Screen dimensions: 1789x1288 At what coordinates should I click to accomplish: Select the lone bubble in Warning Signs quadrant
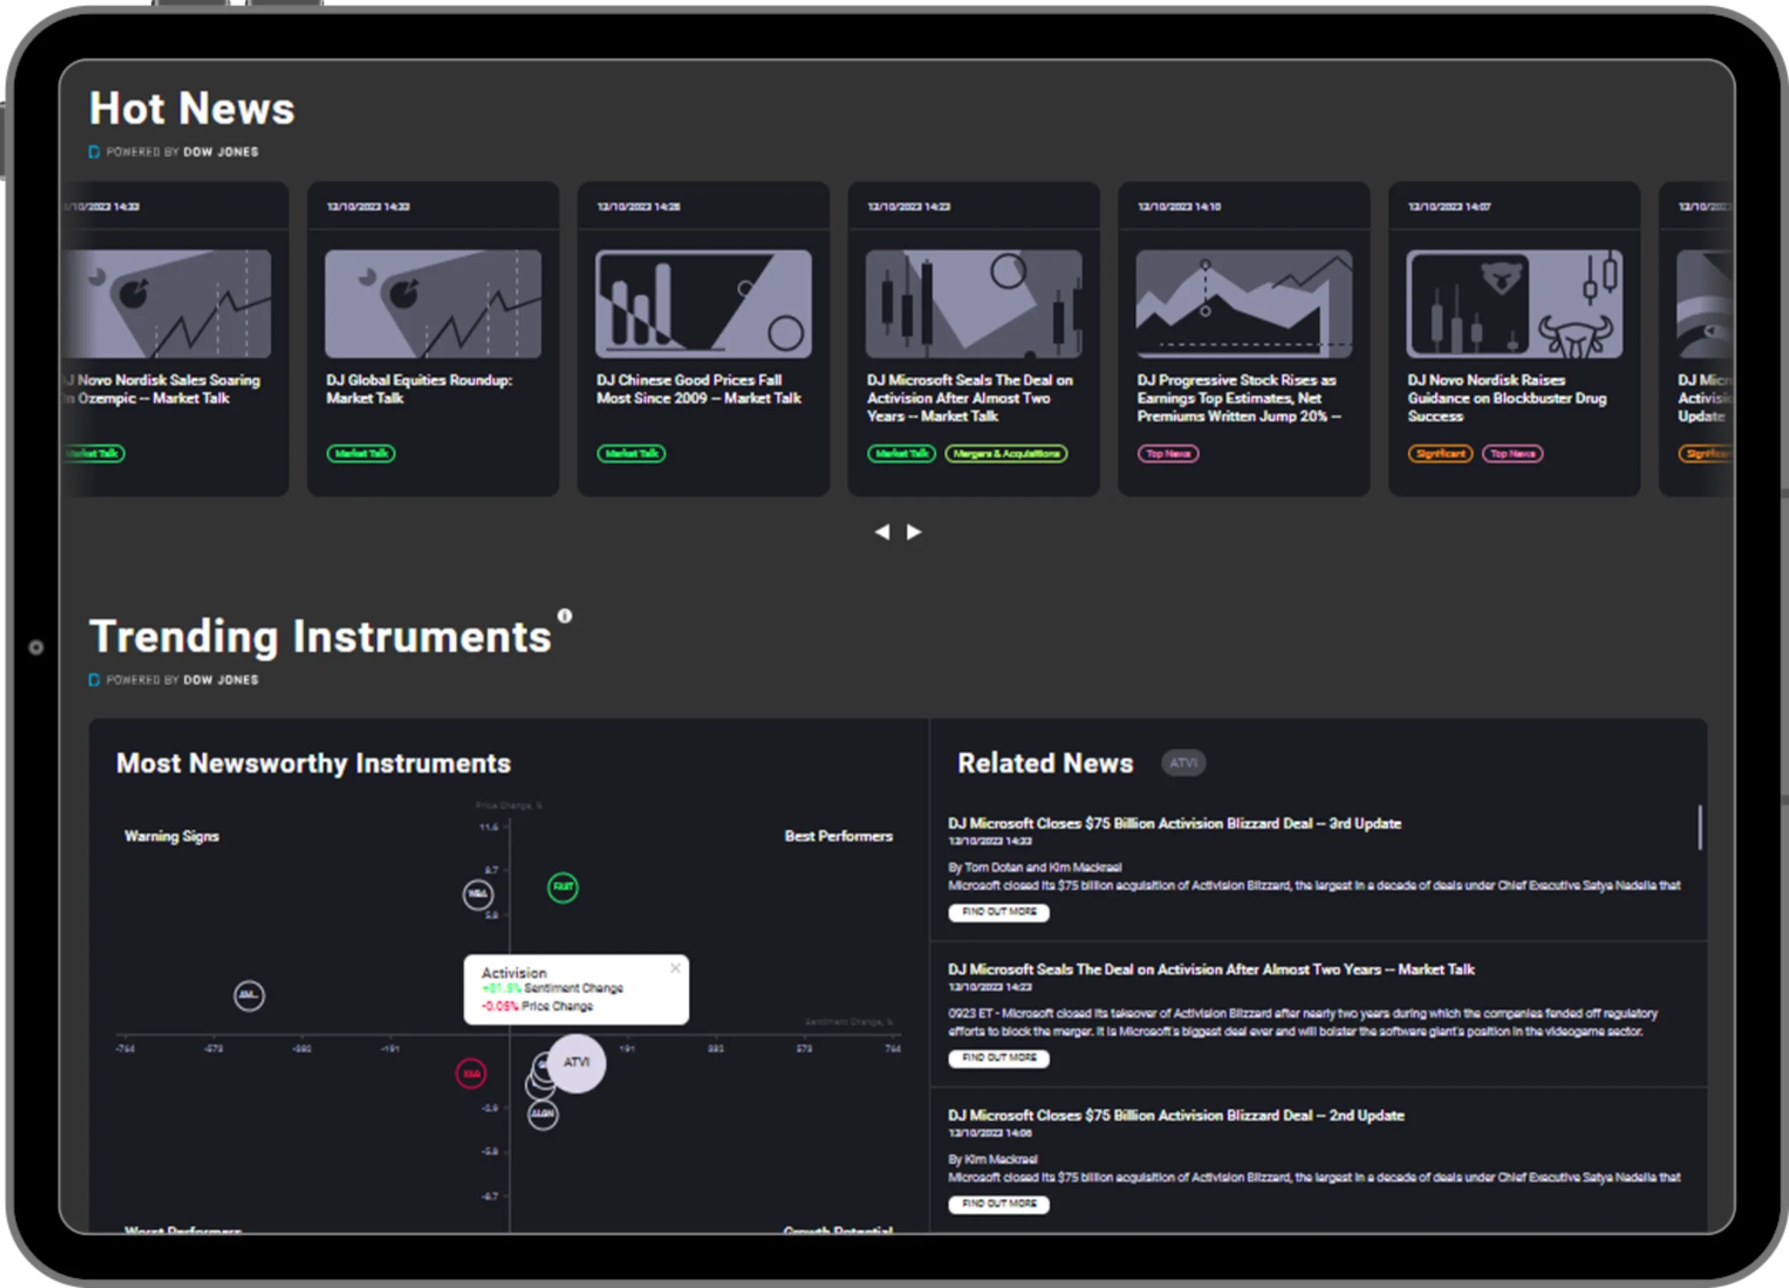(x=249, y=996)
